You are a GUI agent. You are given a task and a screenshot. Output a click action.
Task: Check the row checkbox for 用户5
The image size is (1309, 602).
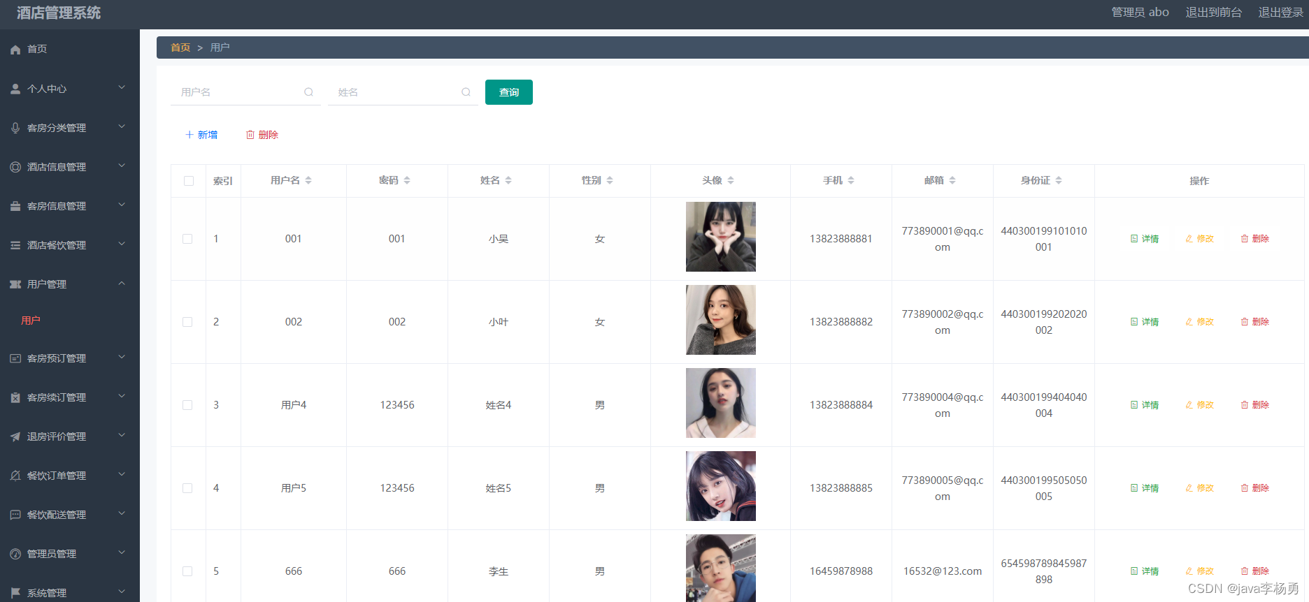(x=187, y=488)
